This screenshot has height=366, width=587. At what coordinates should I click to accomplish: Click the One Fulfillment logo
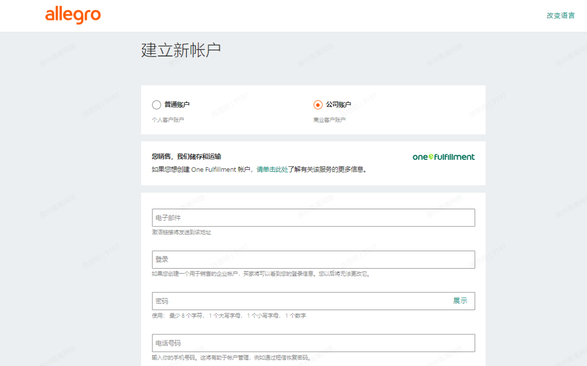pos(443,157)
